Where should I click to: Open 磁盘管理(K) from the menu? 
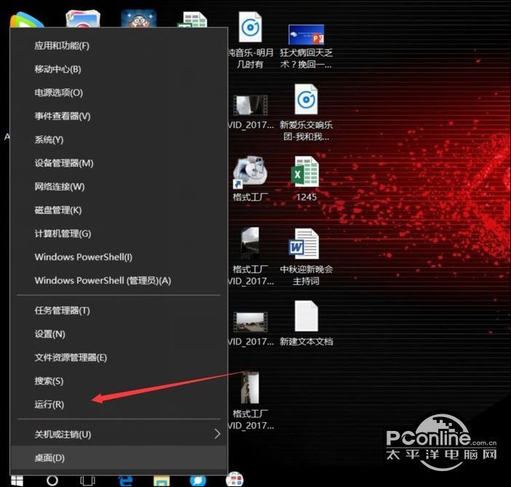[x=58, y=210]
